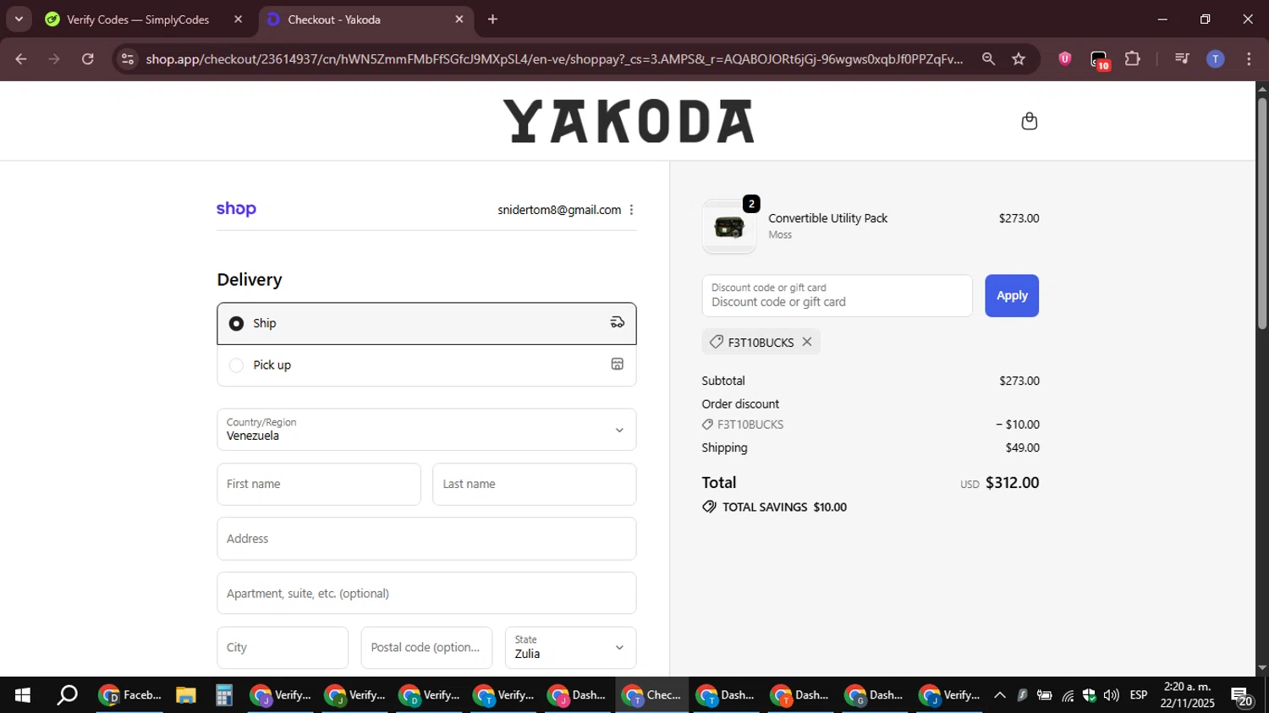This screenshot has height=713, width=1269.
Task: Remove the F3T10BUCKS discount code
Action: (x=807, y=342)
